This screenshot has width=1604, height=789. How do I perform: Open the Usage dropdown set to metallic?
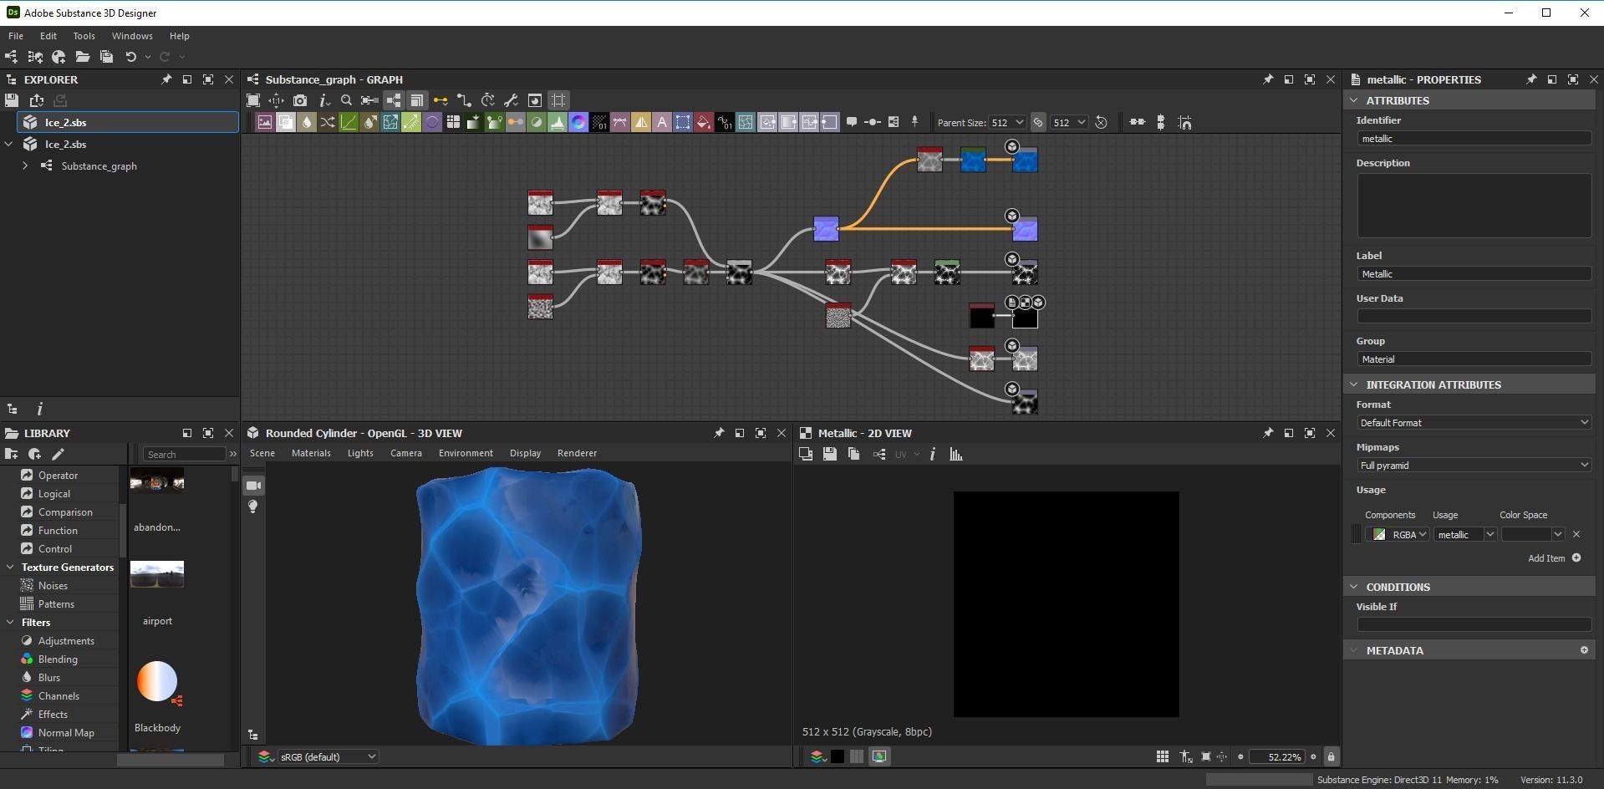point(1464,534)
